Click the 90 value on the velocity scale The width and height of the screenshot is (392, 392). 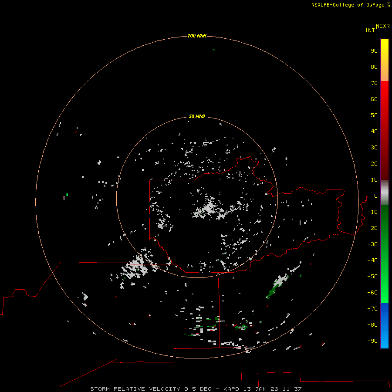(374, 51)
